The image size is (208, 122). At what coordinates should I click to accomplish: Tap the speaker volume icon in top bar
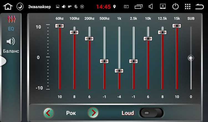[x=151, y=6]
